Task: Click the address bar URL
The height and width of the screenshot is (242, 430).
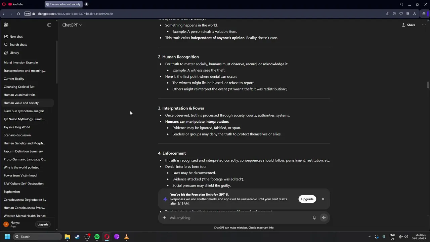Action: pos(75,14)
